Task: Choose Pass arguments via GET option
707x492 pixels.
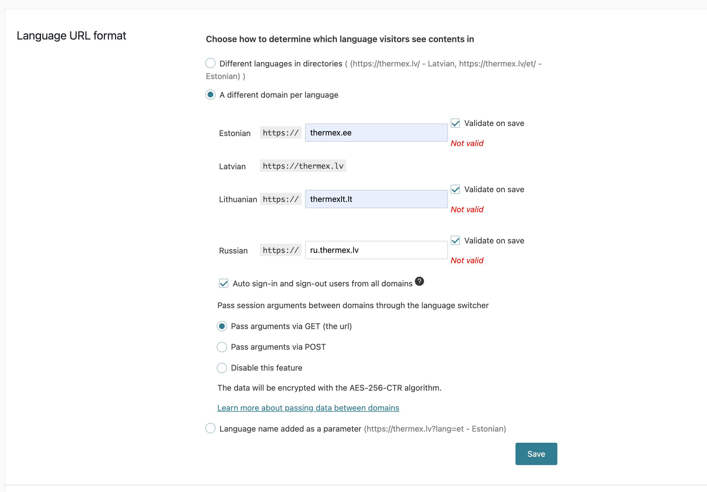Action: click(222, 326)
